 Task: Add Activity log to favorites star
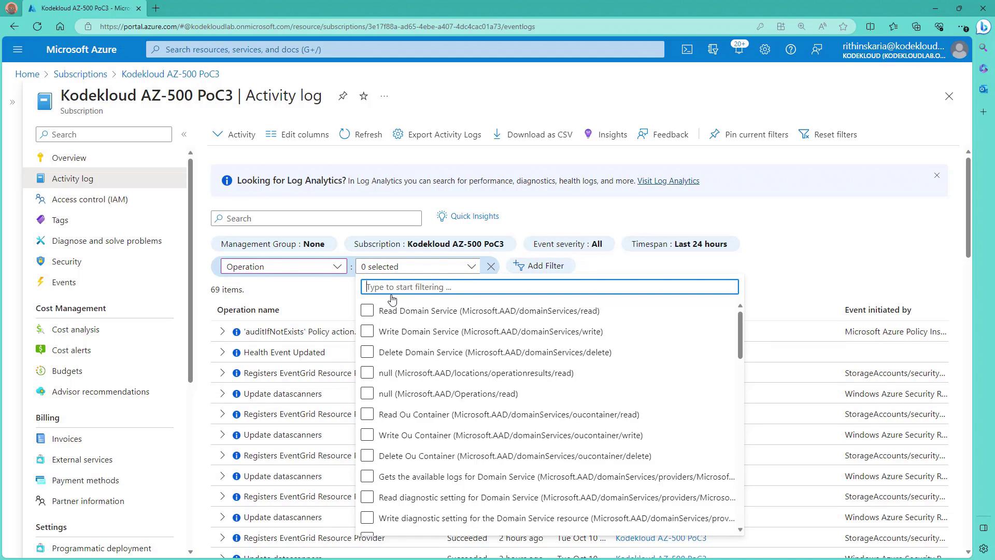click(x=364, y=96)
